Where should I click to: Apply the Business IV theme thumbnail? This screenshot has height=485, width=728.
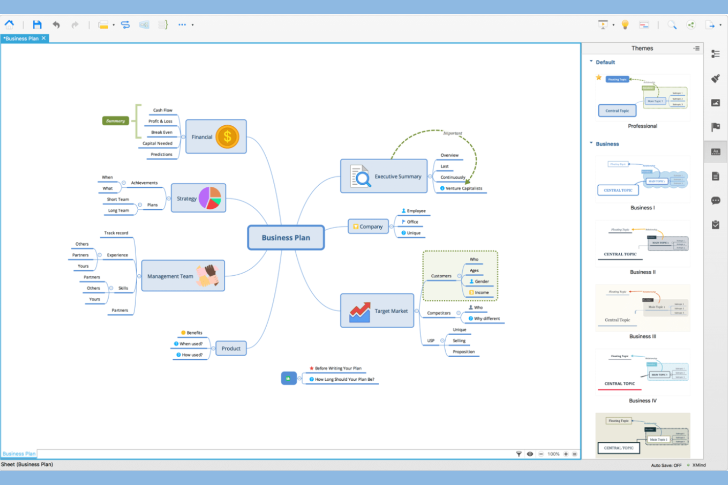tap(643, 372)
